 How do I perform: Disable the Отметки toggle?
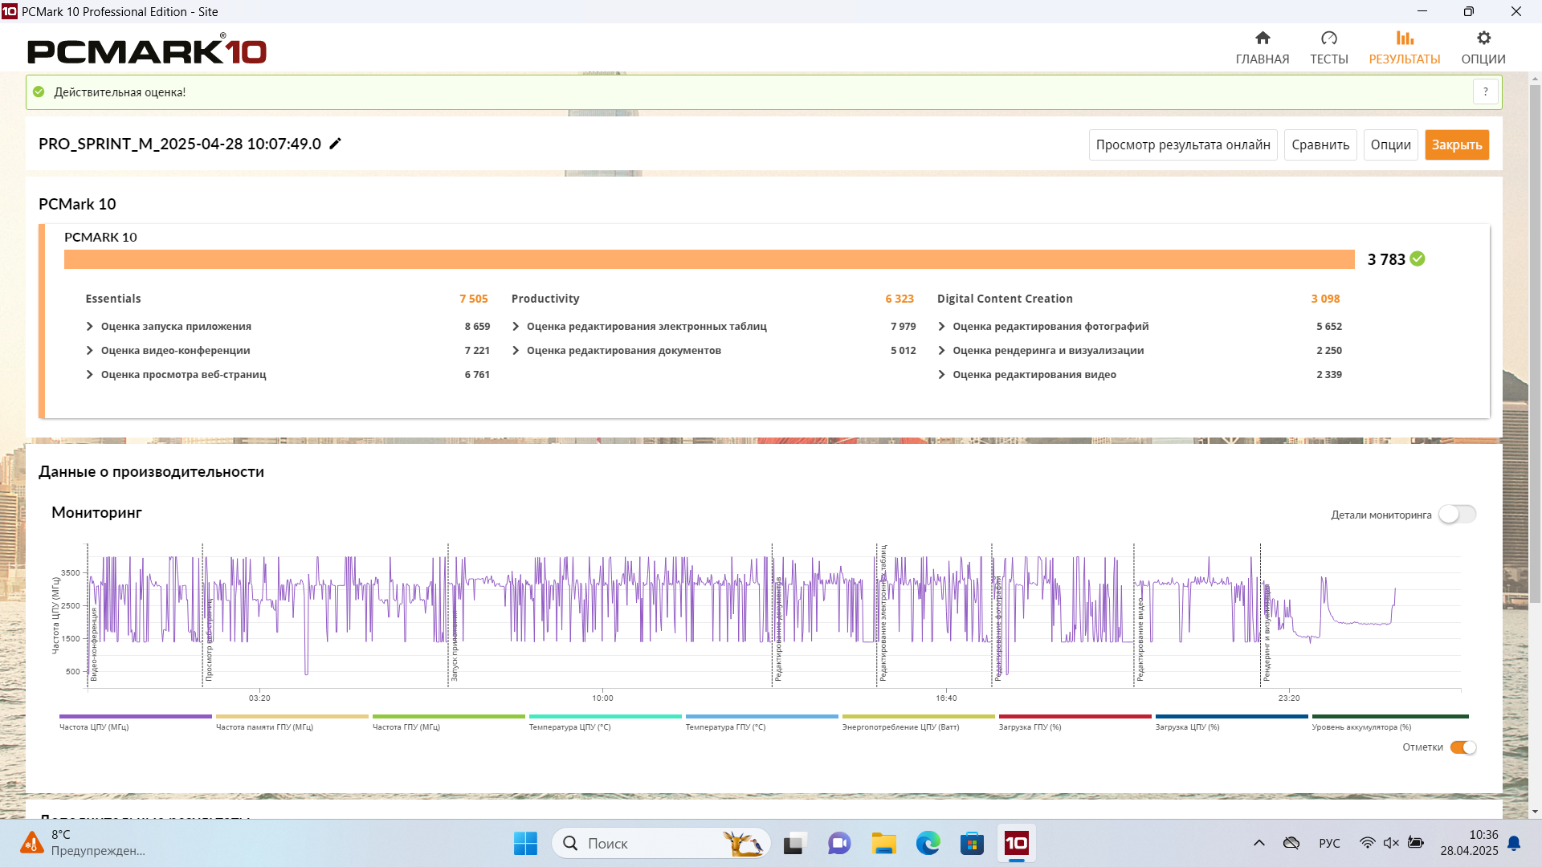tap(1463, 747)
